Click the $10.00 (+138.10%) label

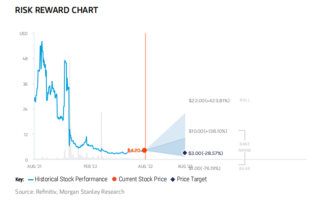click(x=208, y=131)
